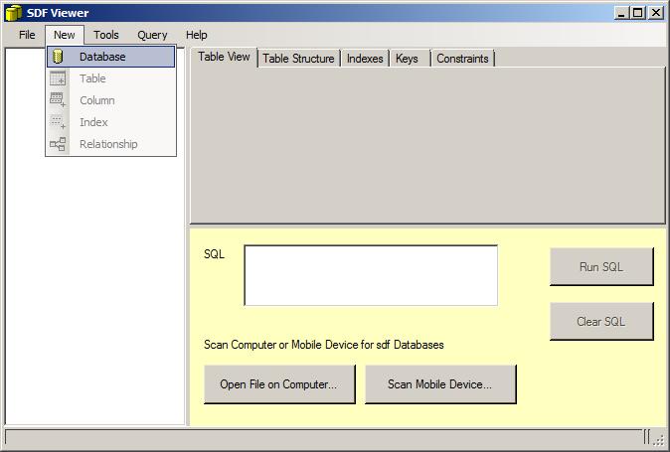Click the SDF Viewer title bar app icon
This screenshot has width=670, height=452.
pyautogui.click(x=13, y=13)
